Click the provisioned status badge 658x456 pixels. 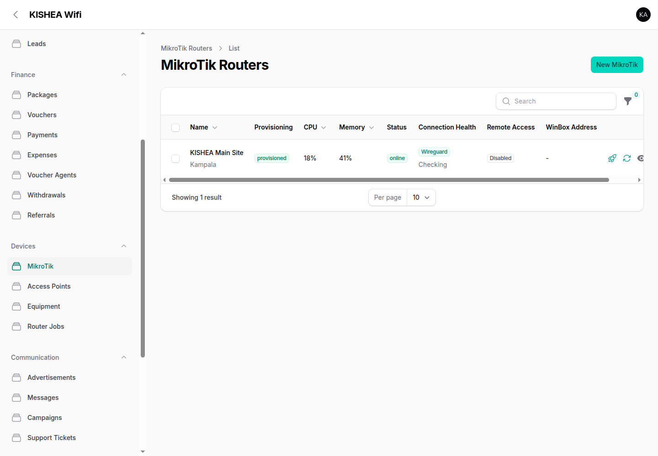click(x=272, y=158)
